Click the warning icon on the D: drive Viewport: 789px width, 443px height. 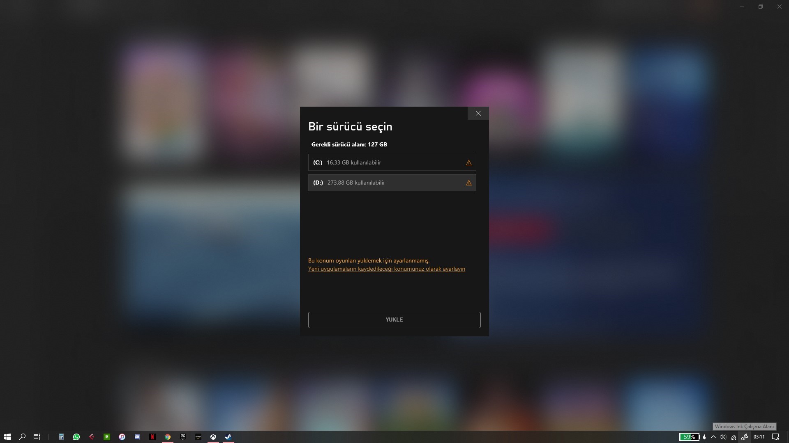(x=468, y=183)
